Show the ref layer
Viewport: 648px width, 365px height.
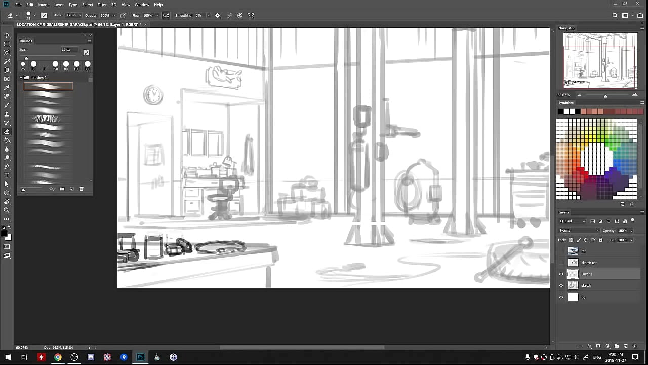(x=561, y=251)
